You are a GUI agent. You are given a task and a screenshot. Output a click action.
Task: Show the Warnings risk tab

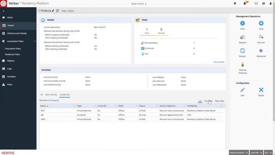[162, 31]
